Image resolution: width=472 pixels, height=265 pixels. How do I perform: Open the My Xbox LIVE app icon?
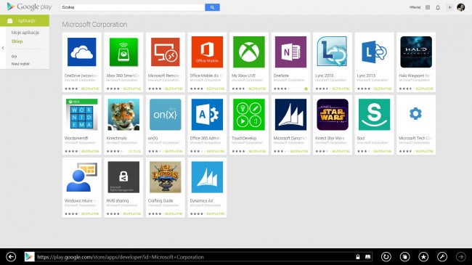(x=249, y=52)
